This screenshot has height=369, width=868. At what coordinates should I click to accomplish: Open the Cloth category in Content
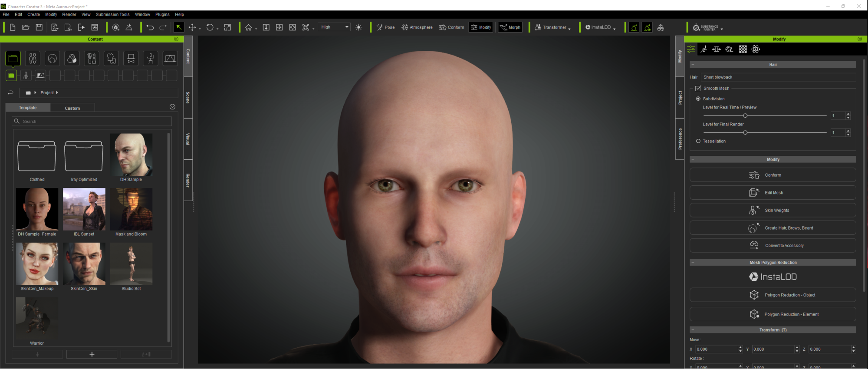pos(112,58)
